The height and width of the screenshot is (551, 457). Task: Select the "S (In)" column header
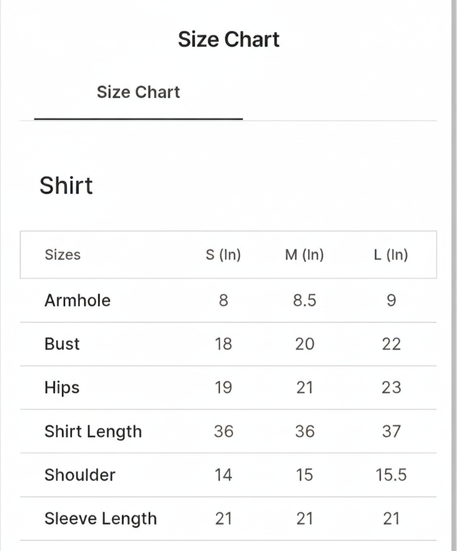pos(223,255)
